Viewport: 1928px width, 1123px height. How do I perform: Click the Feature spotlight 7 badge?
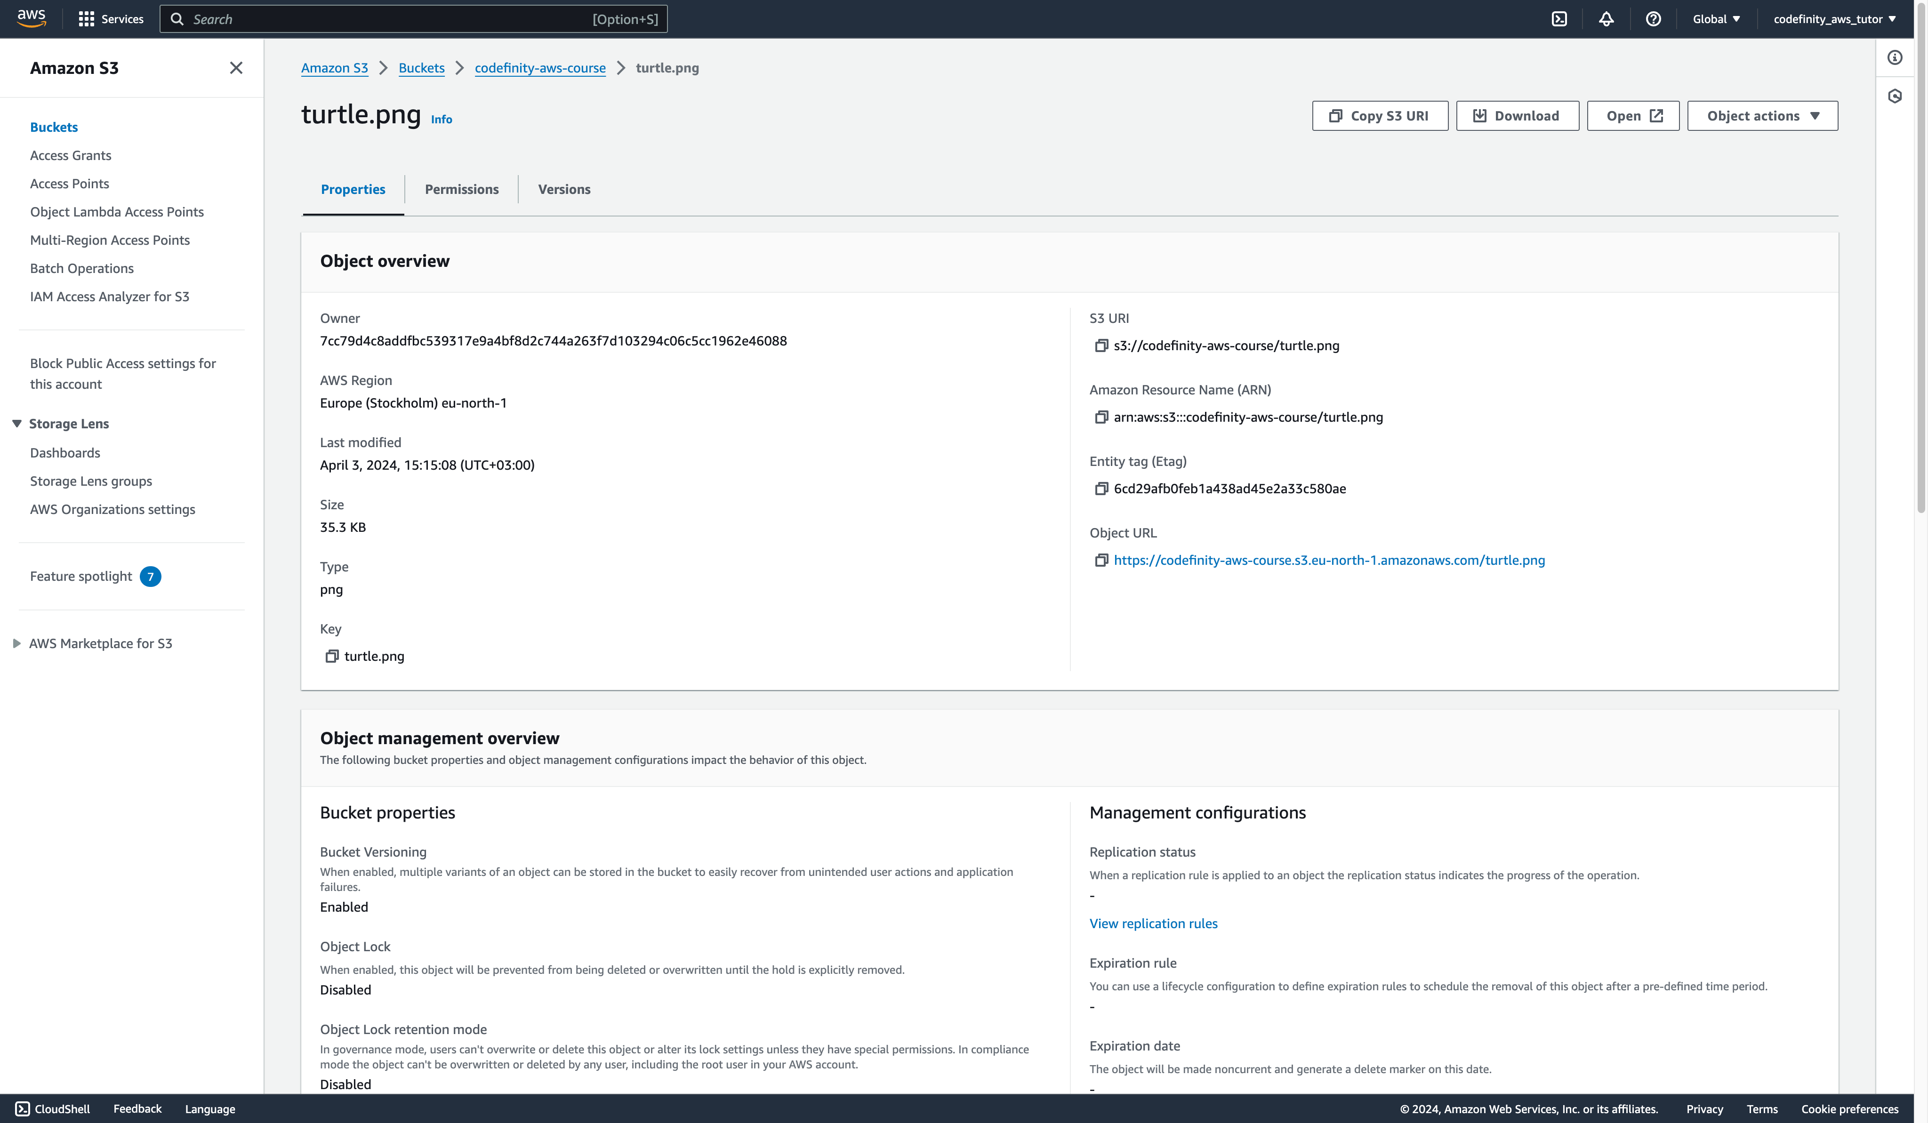(x=150, y=577)
